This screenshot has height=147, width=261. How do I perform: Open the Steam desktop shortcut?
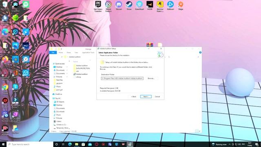[129, 5]
